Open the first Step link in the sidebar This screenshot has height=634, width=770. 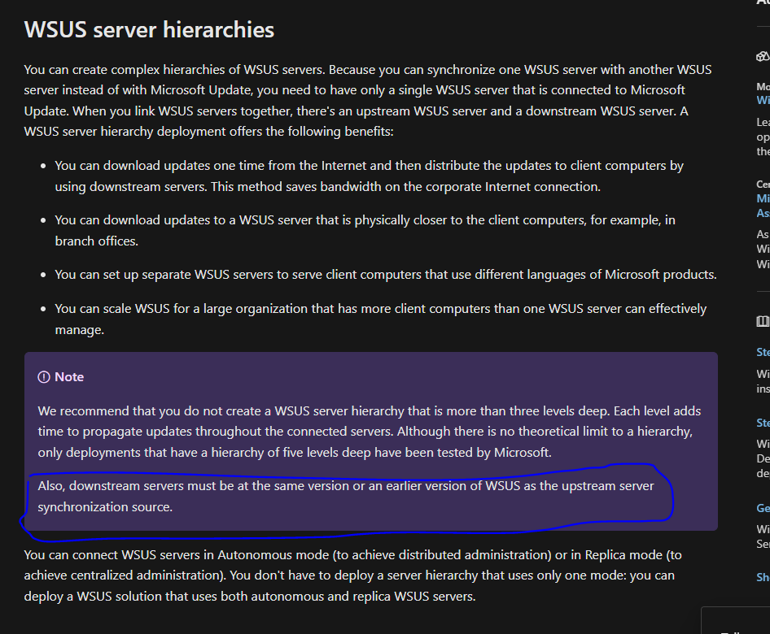tap(763, 351)
